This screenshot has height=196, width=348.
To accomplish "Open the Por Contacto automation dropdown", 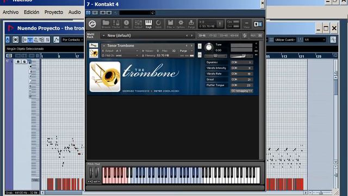I will [72, 40].
